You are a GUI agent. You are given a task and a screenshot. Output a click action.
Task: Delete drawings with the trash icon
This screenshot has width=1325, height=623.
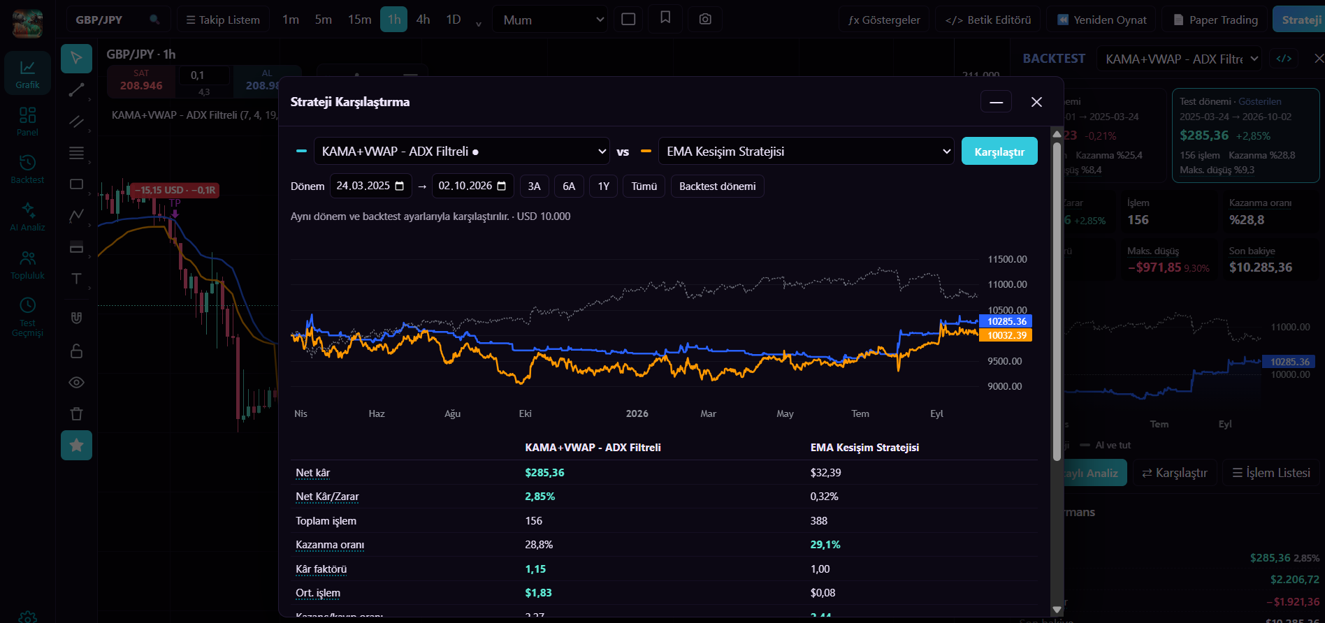tap(76, 413)
